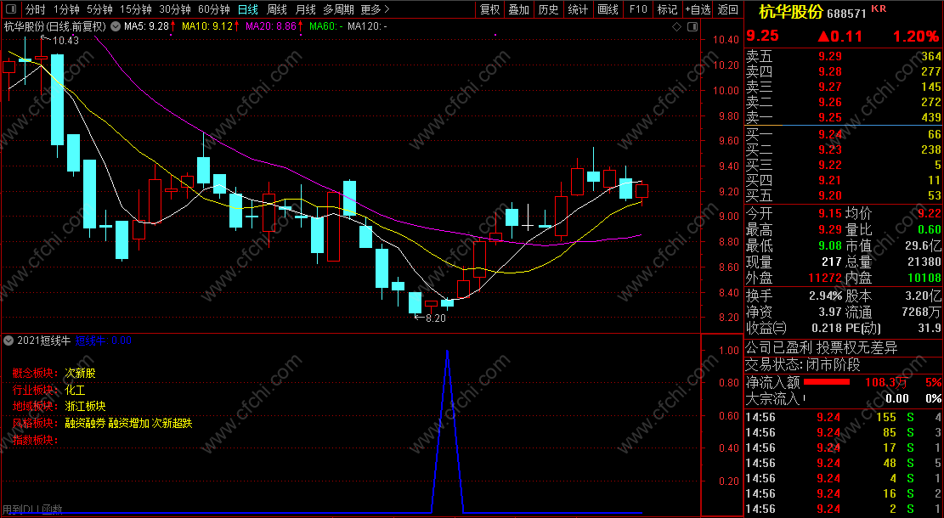Open F10 company info
This screenshot has height=518, width=944.
click(x=637, y=9)
